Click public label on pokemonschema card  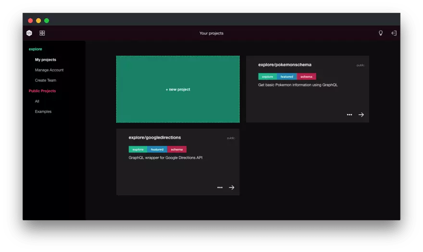pyautogui.click(x=360, y=65)
